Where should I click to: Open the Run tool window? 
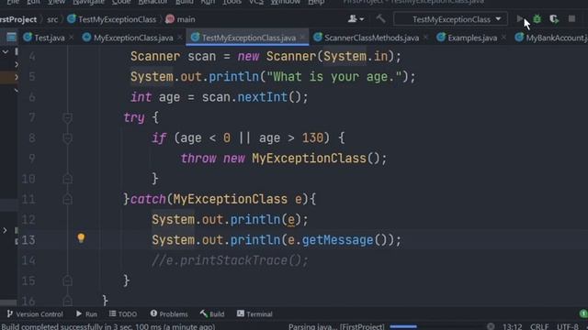pyautogui.click(x=86, y=313)
